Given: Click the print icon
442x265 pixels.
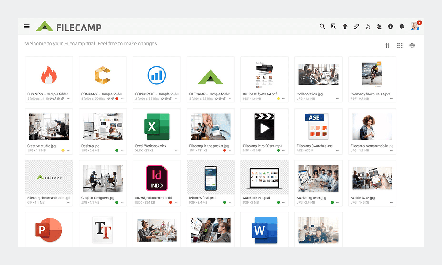Looking at the screenshot, I should coord(412,45).
